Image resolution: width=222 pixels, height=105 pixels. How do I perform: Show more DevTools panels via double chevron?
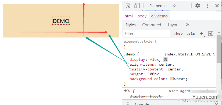pyautogui.click(x=174, y=6)
